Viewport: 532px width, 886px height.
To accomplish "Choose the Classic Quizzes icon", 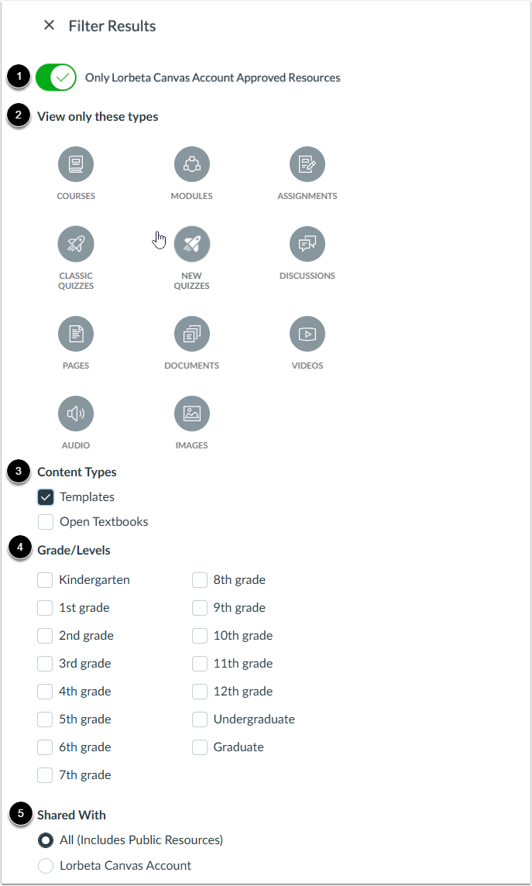I will 76,243.
